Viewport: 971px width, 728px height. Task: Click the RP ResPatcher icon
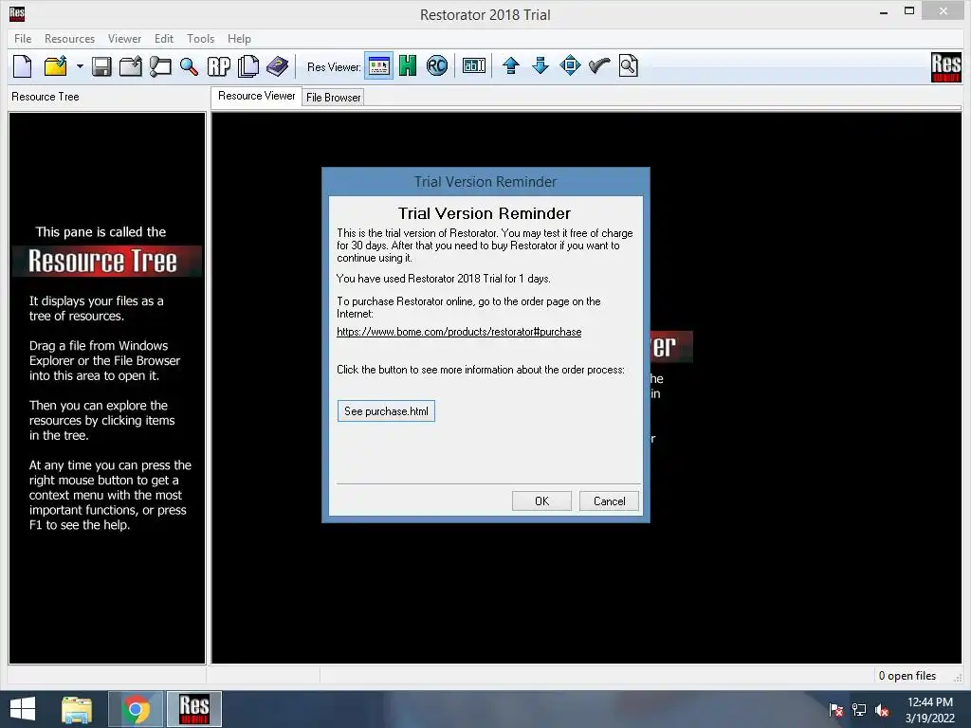tap(219, 66)
